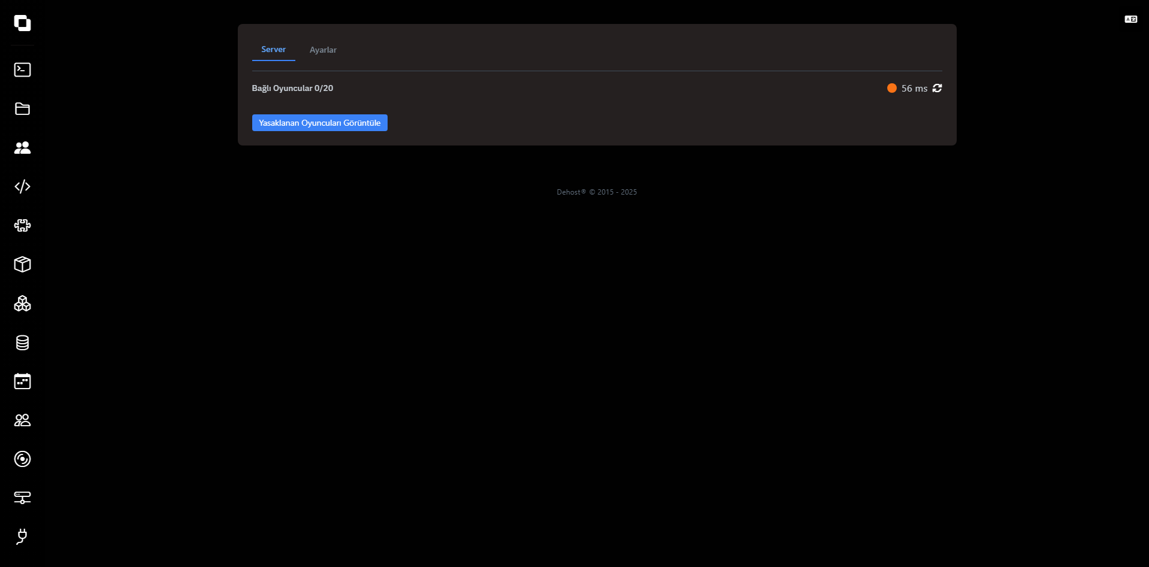1149x567 pixels.
Task: Click the plug icon in sidebar
Action: (22, 536)
